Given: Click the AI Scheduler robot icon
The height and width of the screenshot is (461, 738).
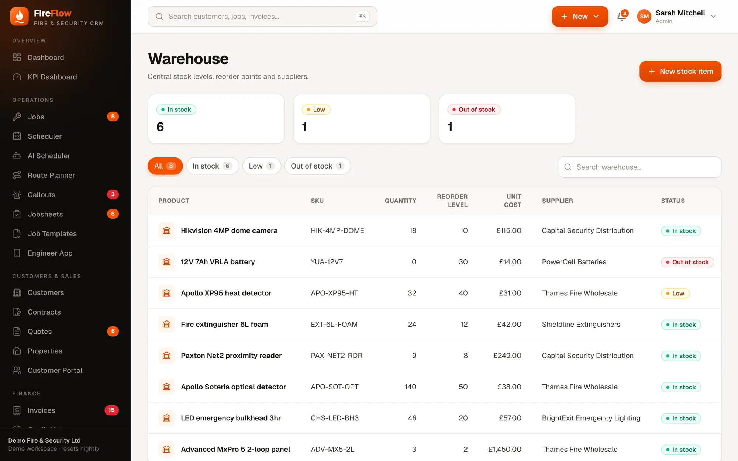Looking at the screenshot, I should point(17,156).
